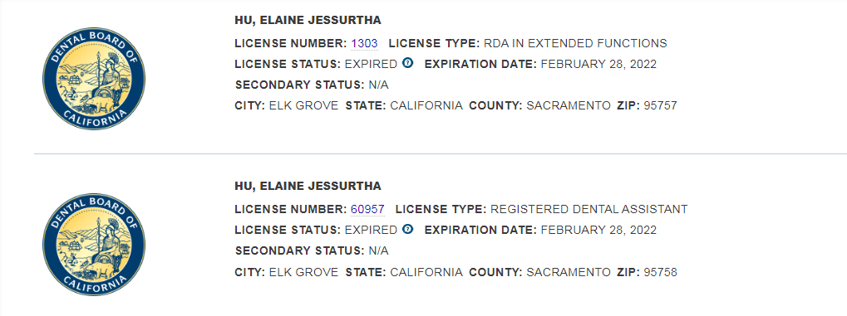
Task: Click help icon beside Registered Dental Assistant expired status
Action: (x=408, y=230)
